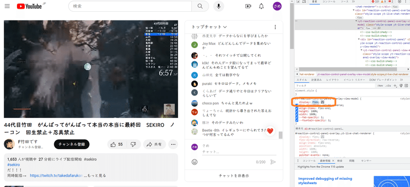Uncheck the width 100% property

297,114
